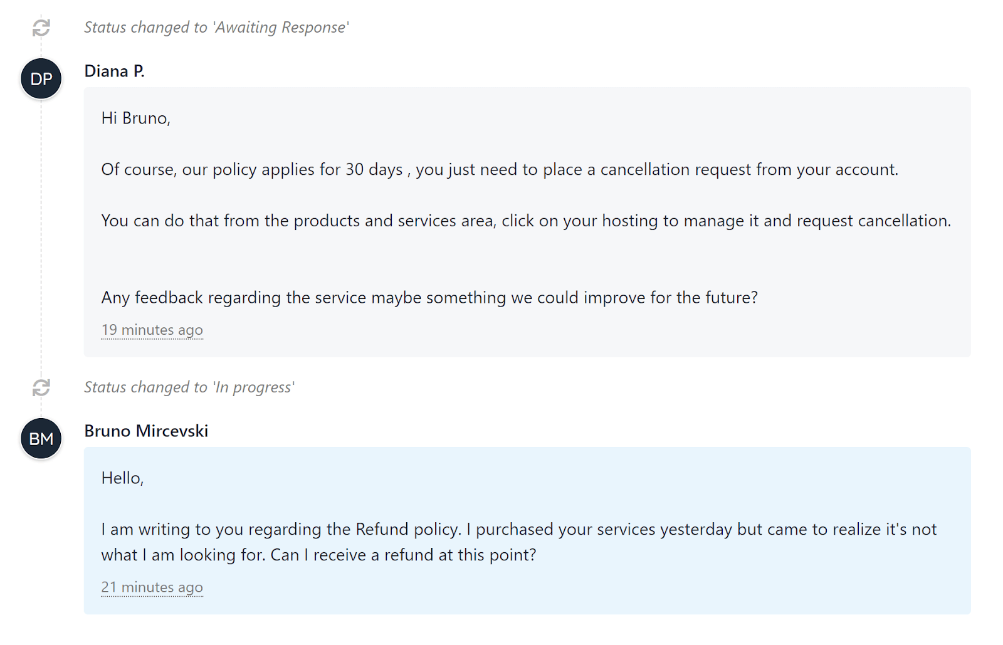Click the line about 30 days policy

pos(500,170)
